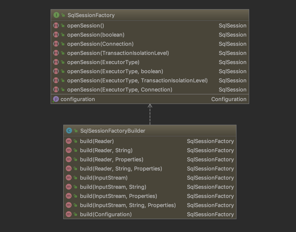Viewport: 296px width, 232px height.
Task: Select the SqlSessionFactory header title
Action: (91, 15)
